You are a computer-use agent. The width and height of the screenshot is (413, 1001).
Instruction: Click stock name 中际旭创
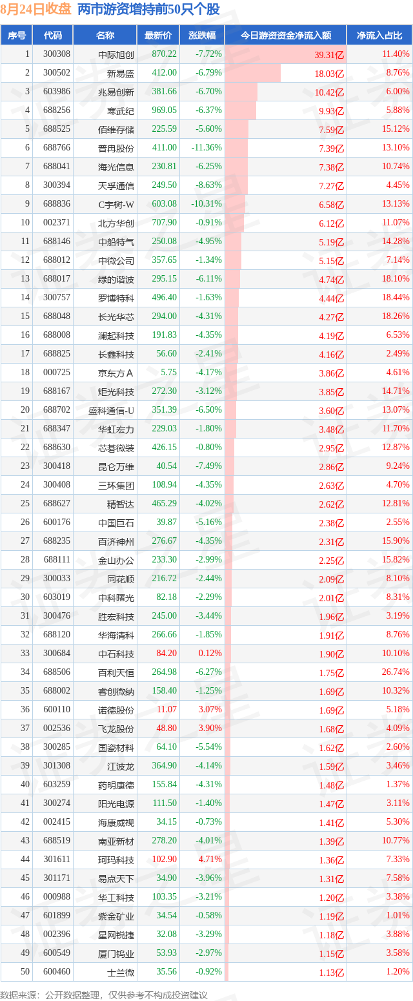point(116,55)
